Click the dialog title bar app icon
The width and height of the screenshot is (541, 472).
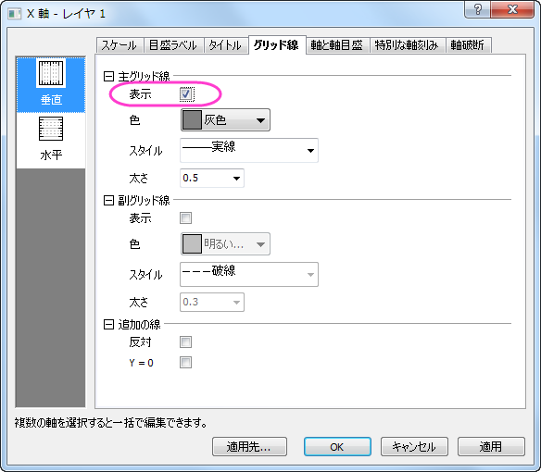(x=15, y=14)
